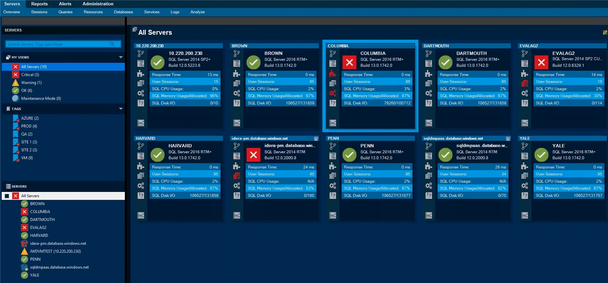
Task: Open the Analyze chart icon on the DARTMOUTH card
Action: tap(428, 123)
